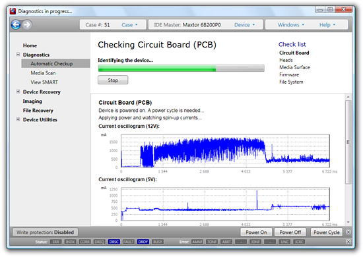
Task: Click the Power Cycle button
Action: [327, 232]
